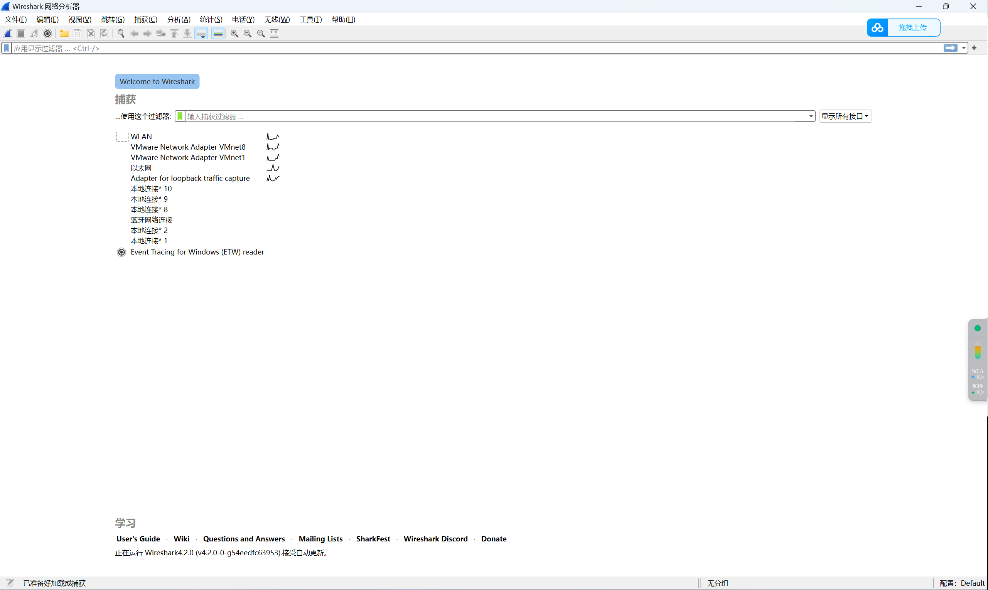Save this capture file icon
Screen dimensions: 988x590
click(78, 34)
